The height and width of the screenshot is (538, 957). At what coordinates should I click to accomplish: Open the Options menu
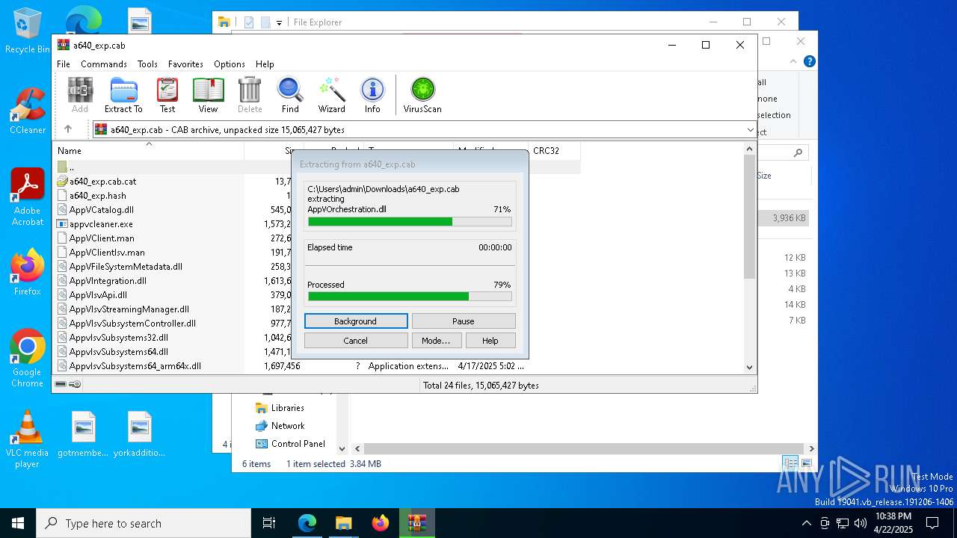pyautogui.click(x=230, y=64)
